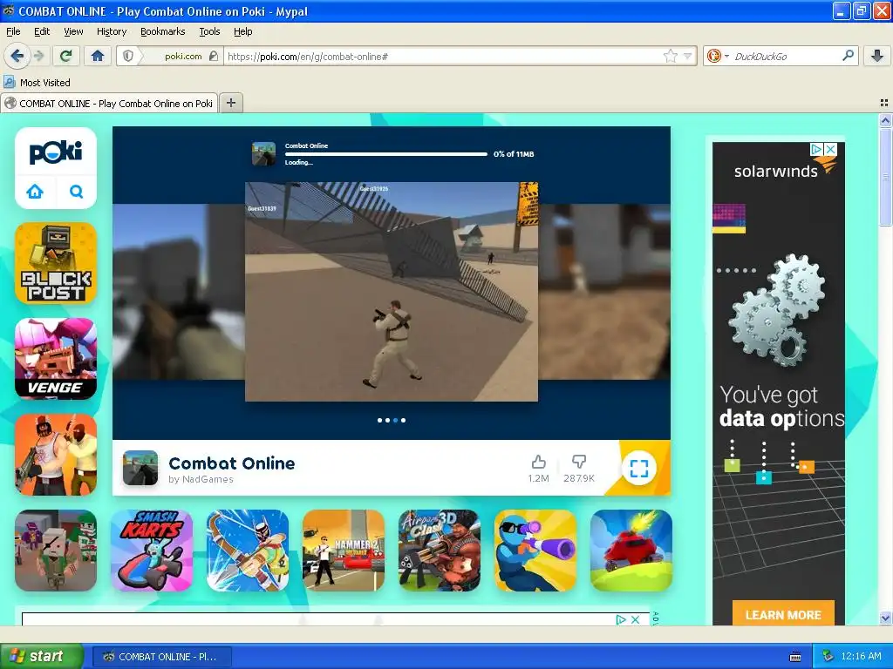The image size is (893, 669).
Task: Open the View menu
Action: pos(73,31)
